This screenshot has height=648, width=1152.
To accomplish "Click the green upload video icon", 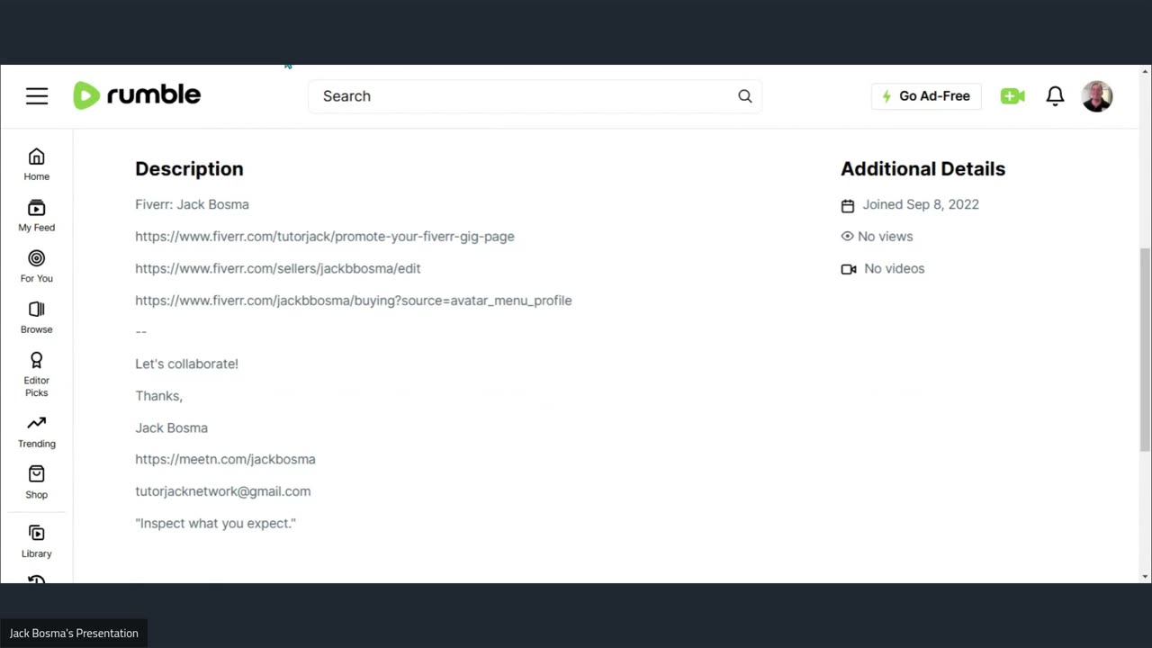I will (x=1012, y=96).
